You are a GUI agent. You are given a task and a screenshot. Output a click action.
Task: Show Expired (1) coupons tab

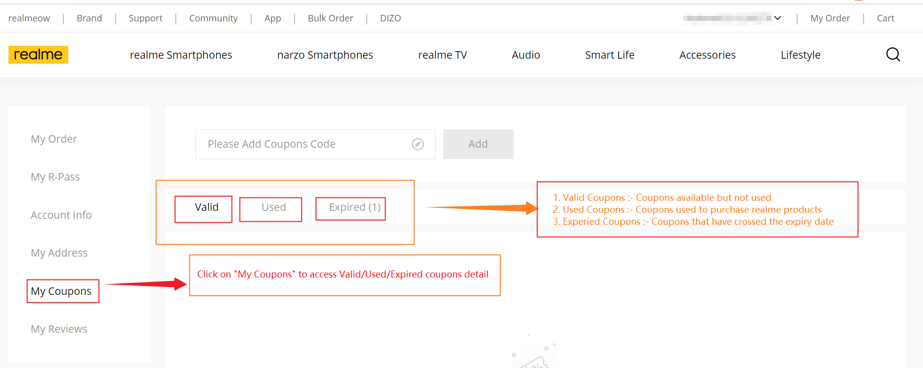(x=354, y=207)
